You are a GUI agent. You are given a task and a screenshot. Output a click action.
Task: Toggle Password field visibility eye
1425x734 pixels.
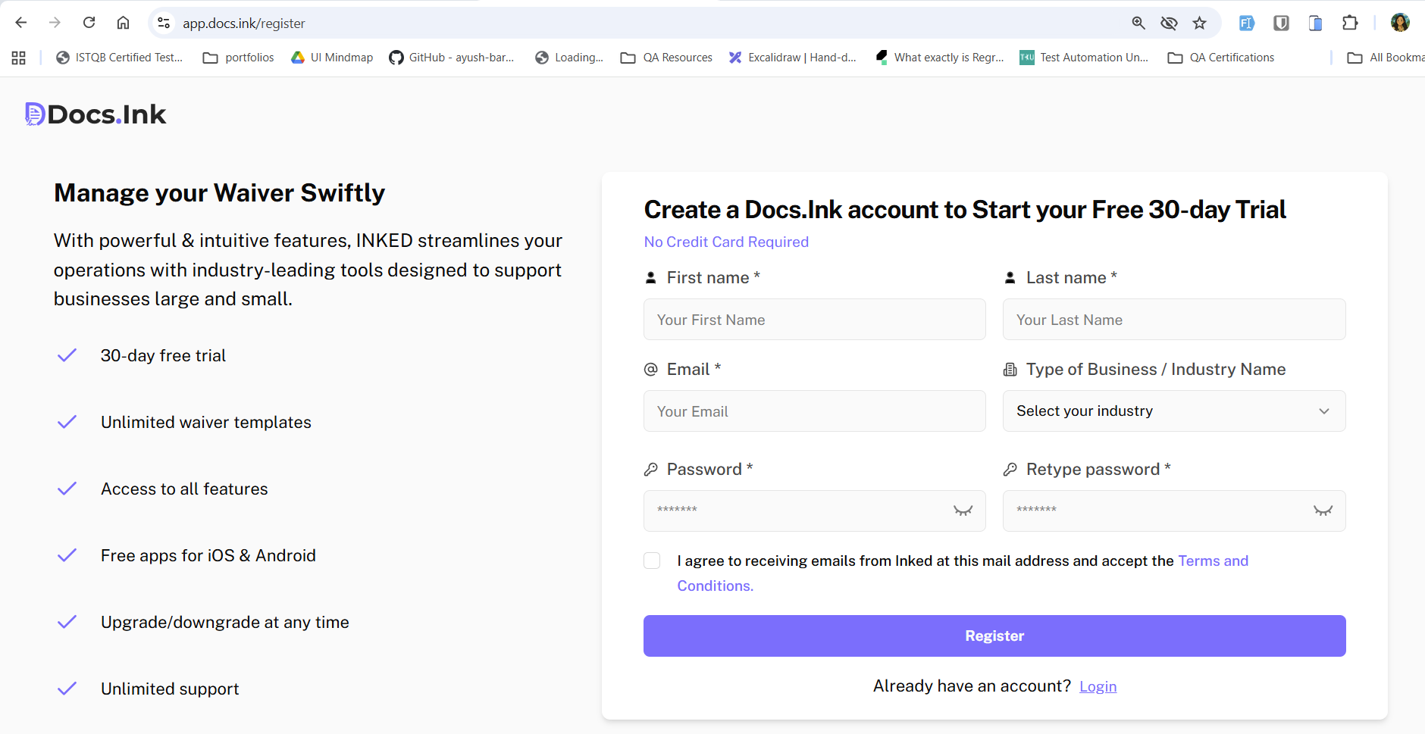click(x=963, y=511)
